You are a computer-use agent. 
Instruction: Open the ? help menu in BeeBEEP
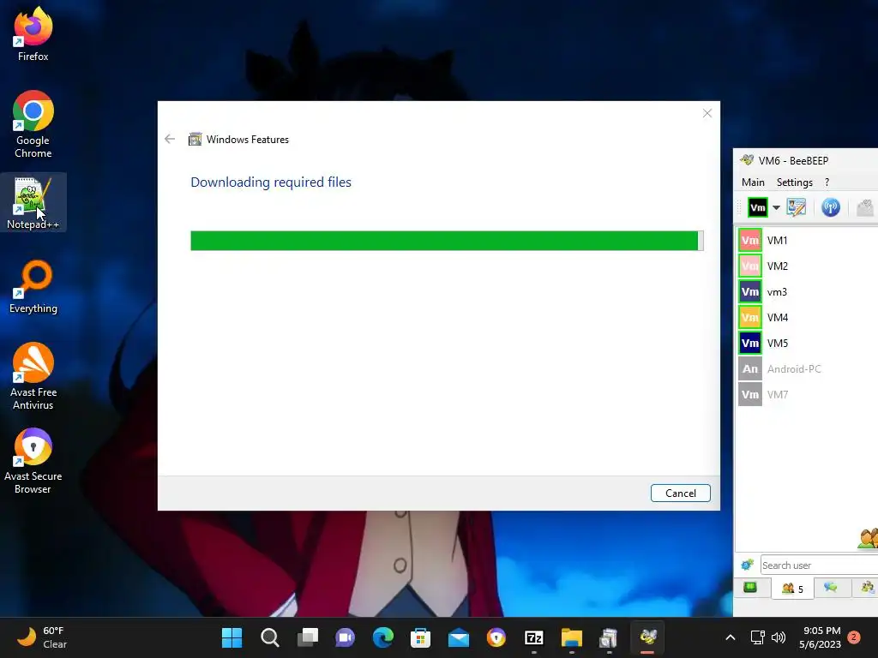pos(827,182)
